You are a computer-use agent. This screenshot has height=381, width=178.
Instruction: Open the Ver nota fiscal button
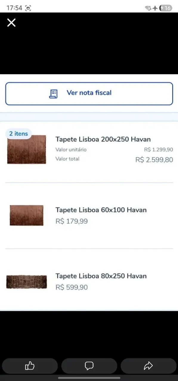click(x=89, y=93)
